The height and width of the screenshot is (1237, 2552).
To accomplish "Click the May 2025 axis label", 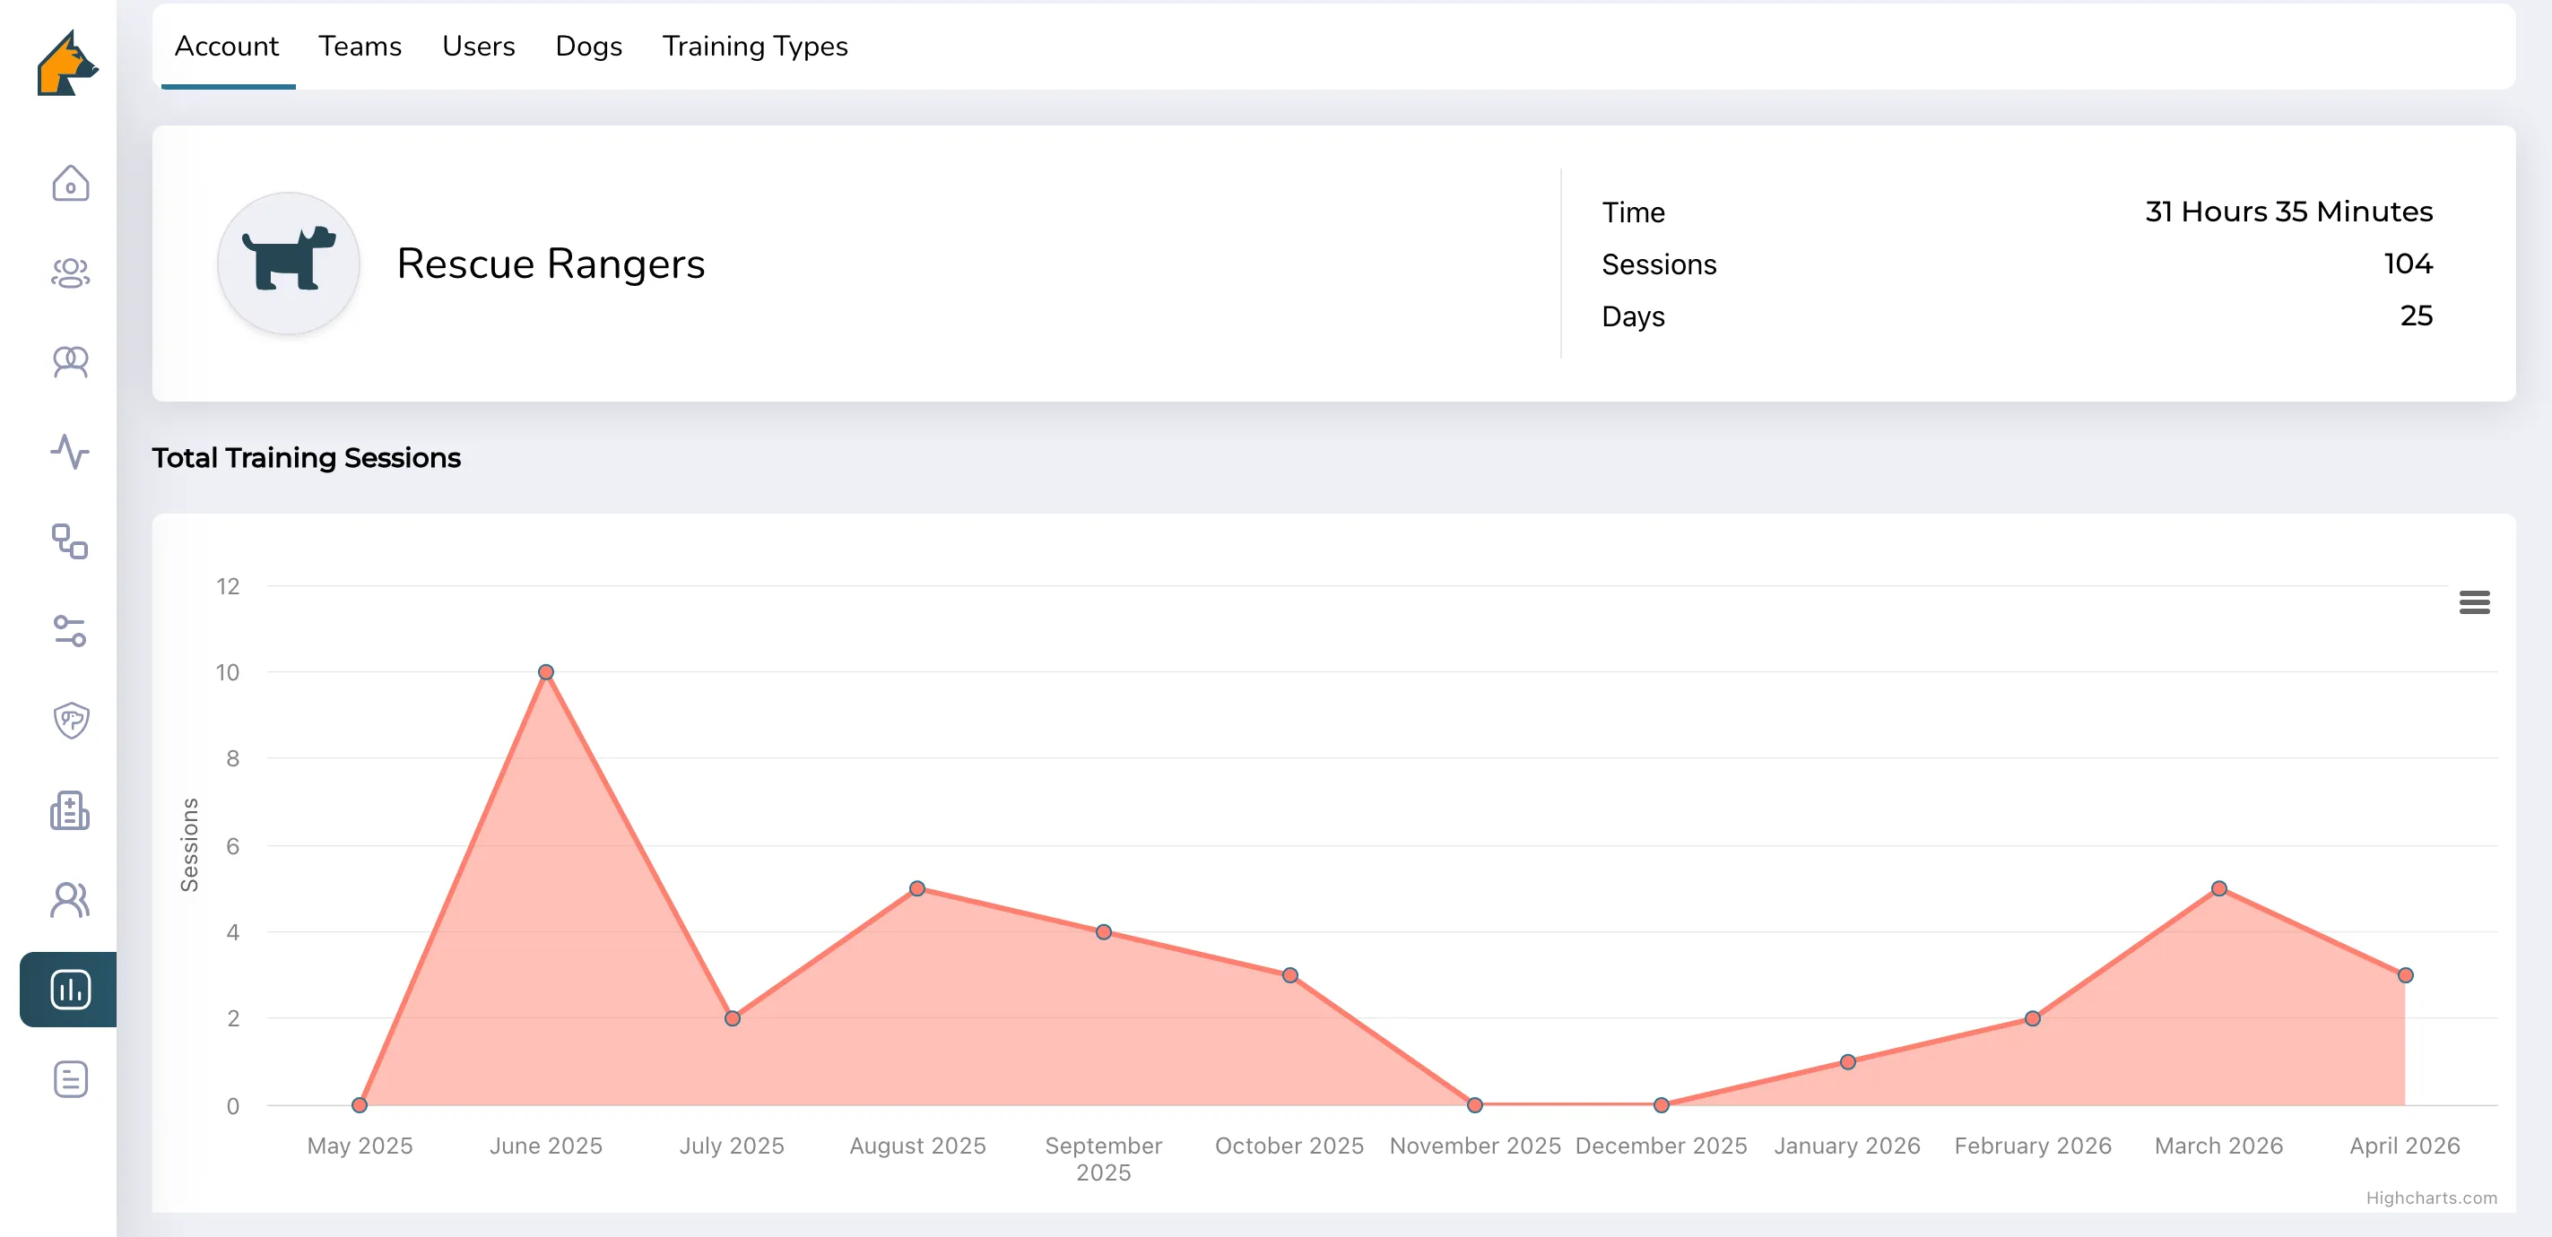I will (x=360, y=1146).
